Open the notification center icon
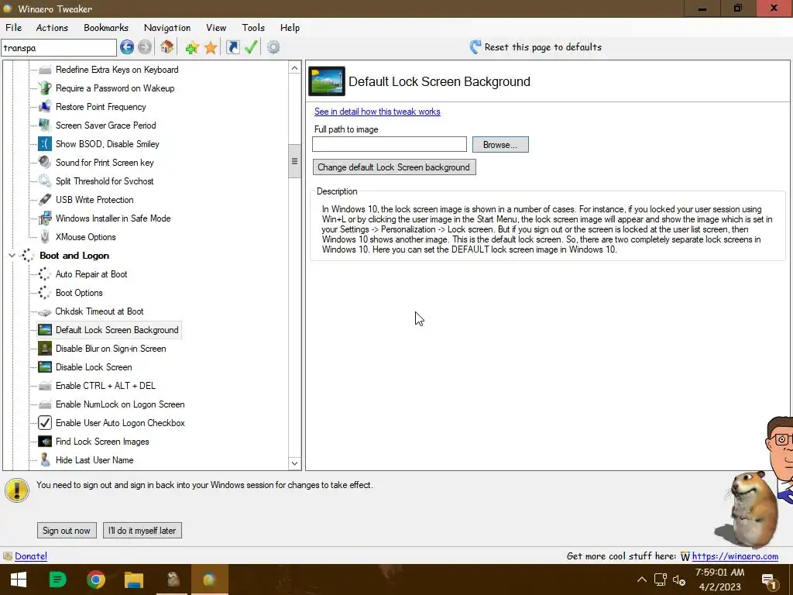 point(769,581)
